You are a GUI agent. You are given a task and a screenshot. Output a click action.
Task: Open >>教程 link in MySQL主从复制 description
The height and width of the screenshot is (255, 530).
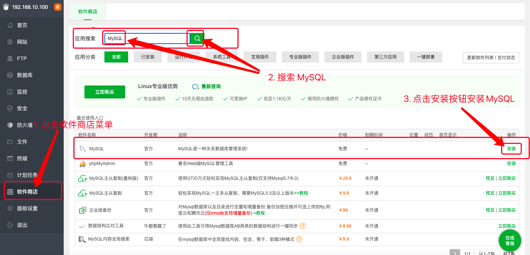tap(301, 193)
